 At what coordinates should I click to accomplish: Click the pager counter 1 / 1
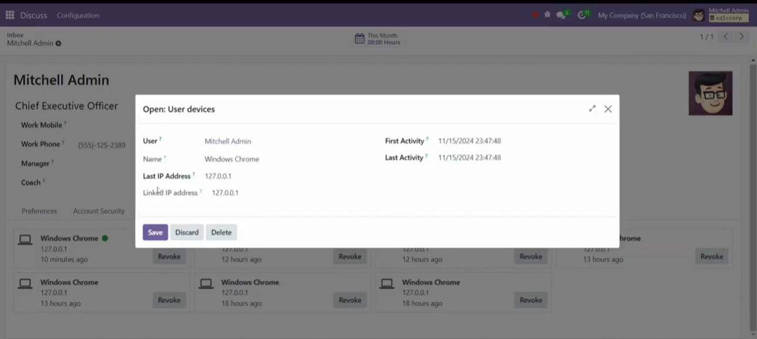706,36
